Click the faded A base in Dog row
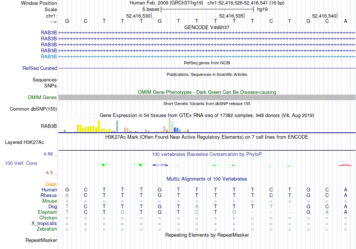Viewport: 356px width, 249px height. click(x=197, y=206)
